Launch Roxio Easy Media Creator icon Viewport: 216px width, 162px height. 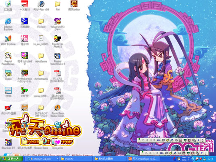(57, 108)
